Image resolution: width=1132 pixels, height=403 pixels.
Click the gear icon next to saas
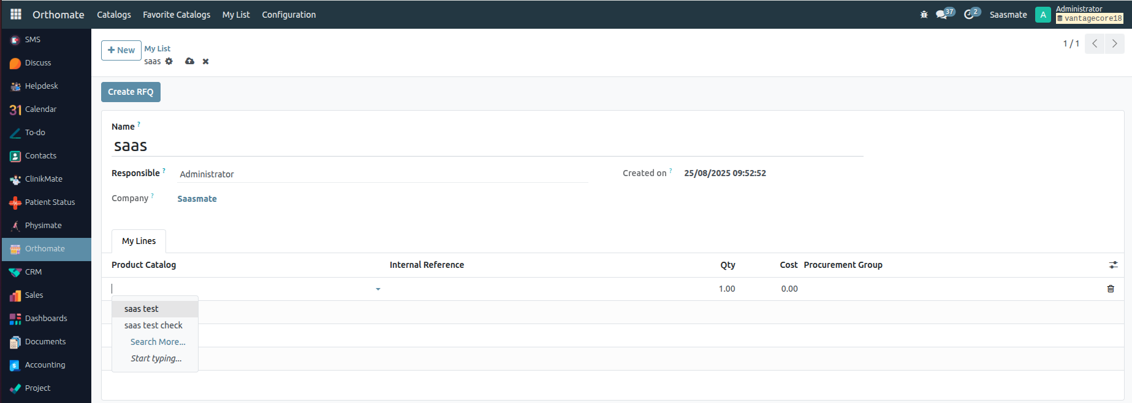[169, 61]
